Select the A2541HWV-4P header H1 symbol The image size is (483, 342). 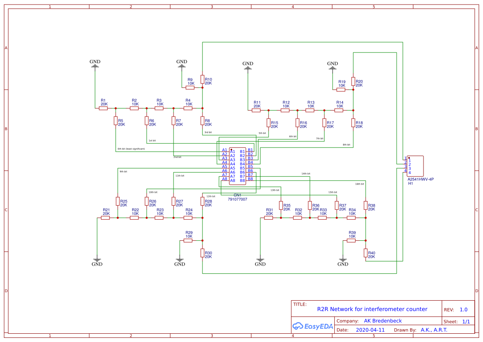coord(415,166)
